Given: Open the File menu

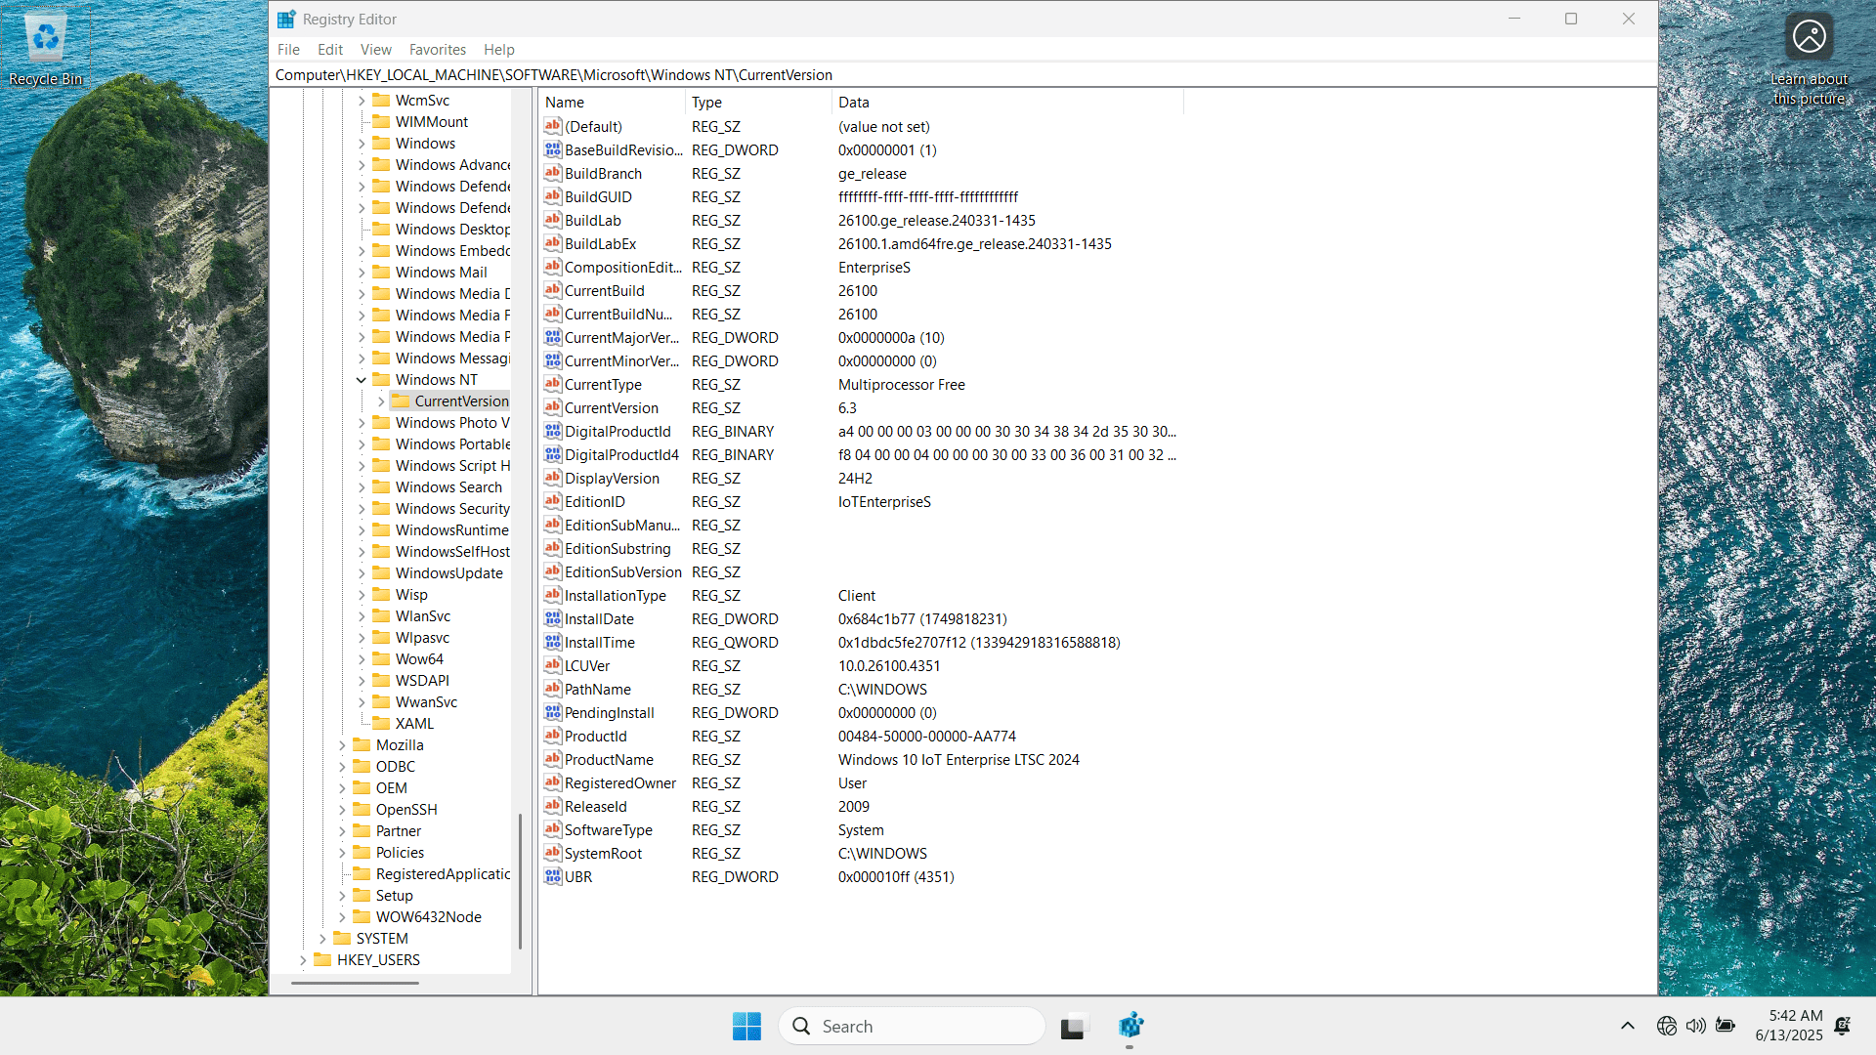Looking at the screenshot, I should [288, 49].
